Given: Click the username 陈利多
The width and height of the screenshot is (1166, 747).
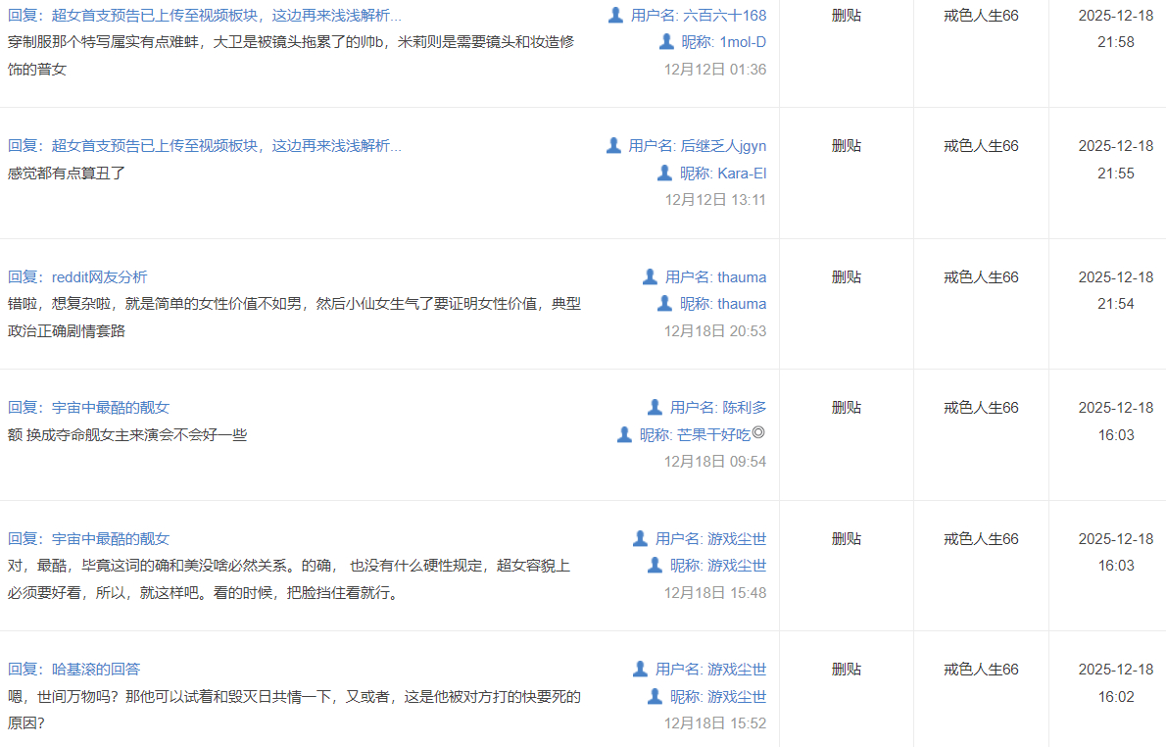Looking at the screenshot, I should tap(745, 408).
